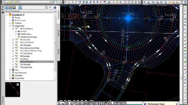This screenshot has height=105, width=188.
Task: Click the Toolspace palette title label
Action: pos(3,100)
